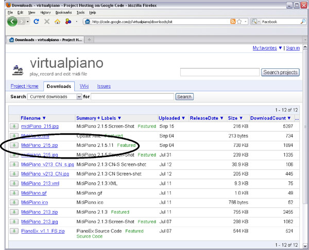
Task: Download arrow icon for MidiPiano_215.zip
Action: (x=14, y=145)
